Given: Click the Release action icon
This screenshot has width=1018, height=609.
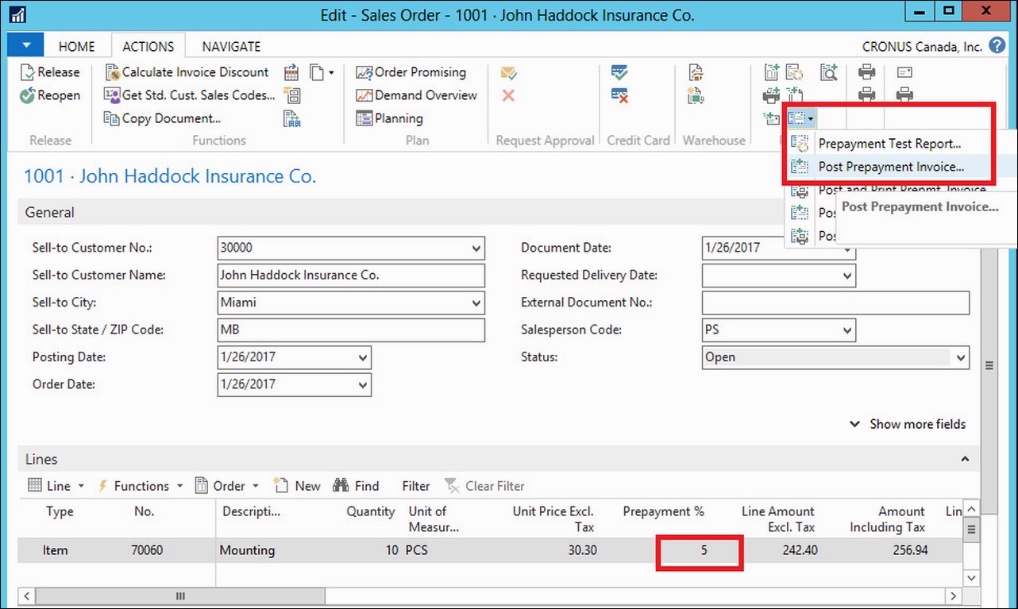Looking at the screenshot, I should [x=28, y=72].
